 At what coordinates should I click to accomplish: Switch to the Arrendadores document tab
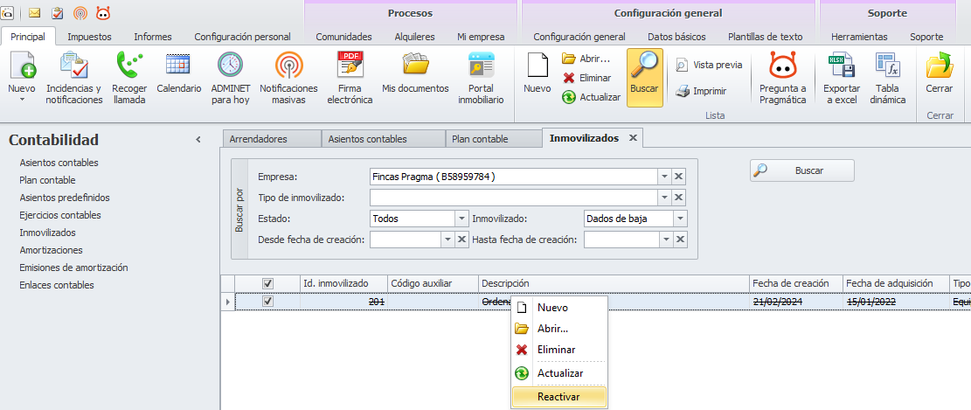271,139
